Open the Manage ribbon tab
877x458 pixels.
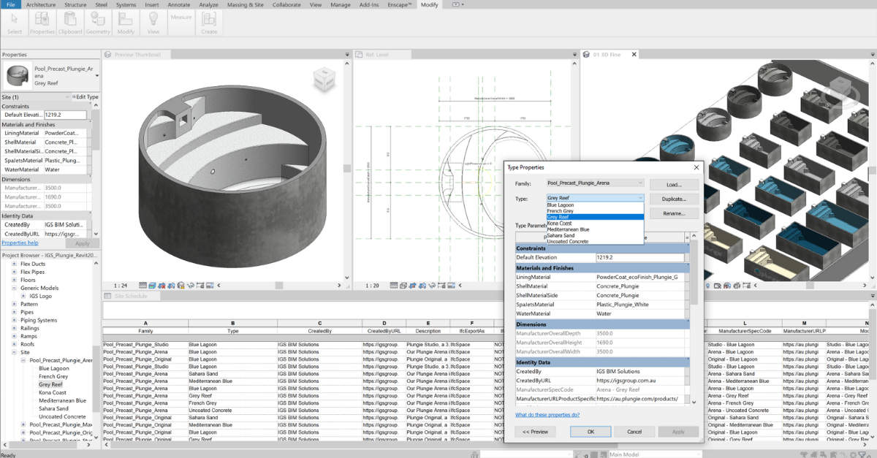[340, 4]
